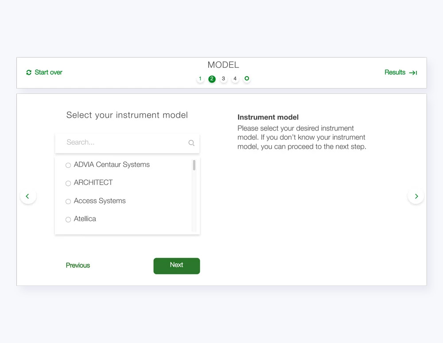Click Select your instrument model heading

click(x=127, y=115)
